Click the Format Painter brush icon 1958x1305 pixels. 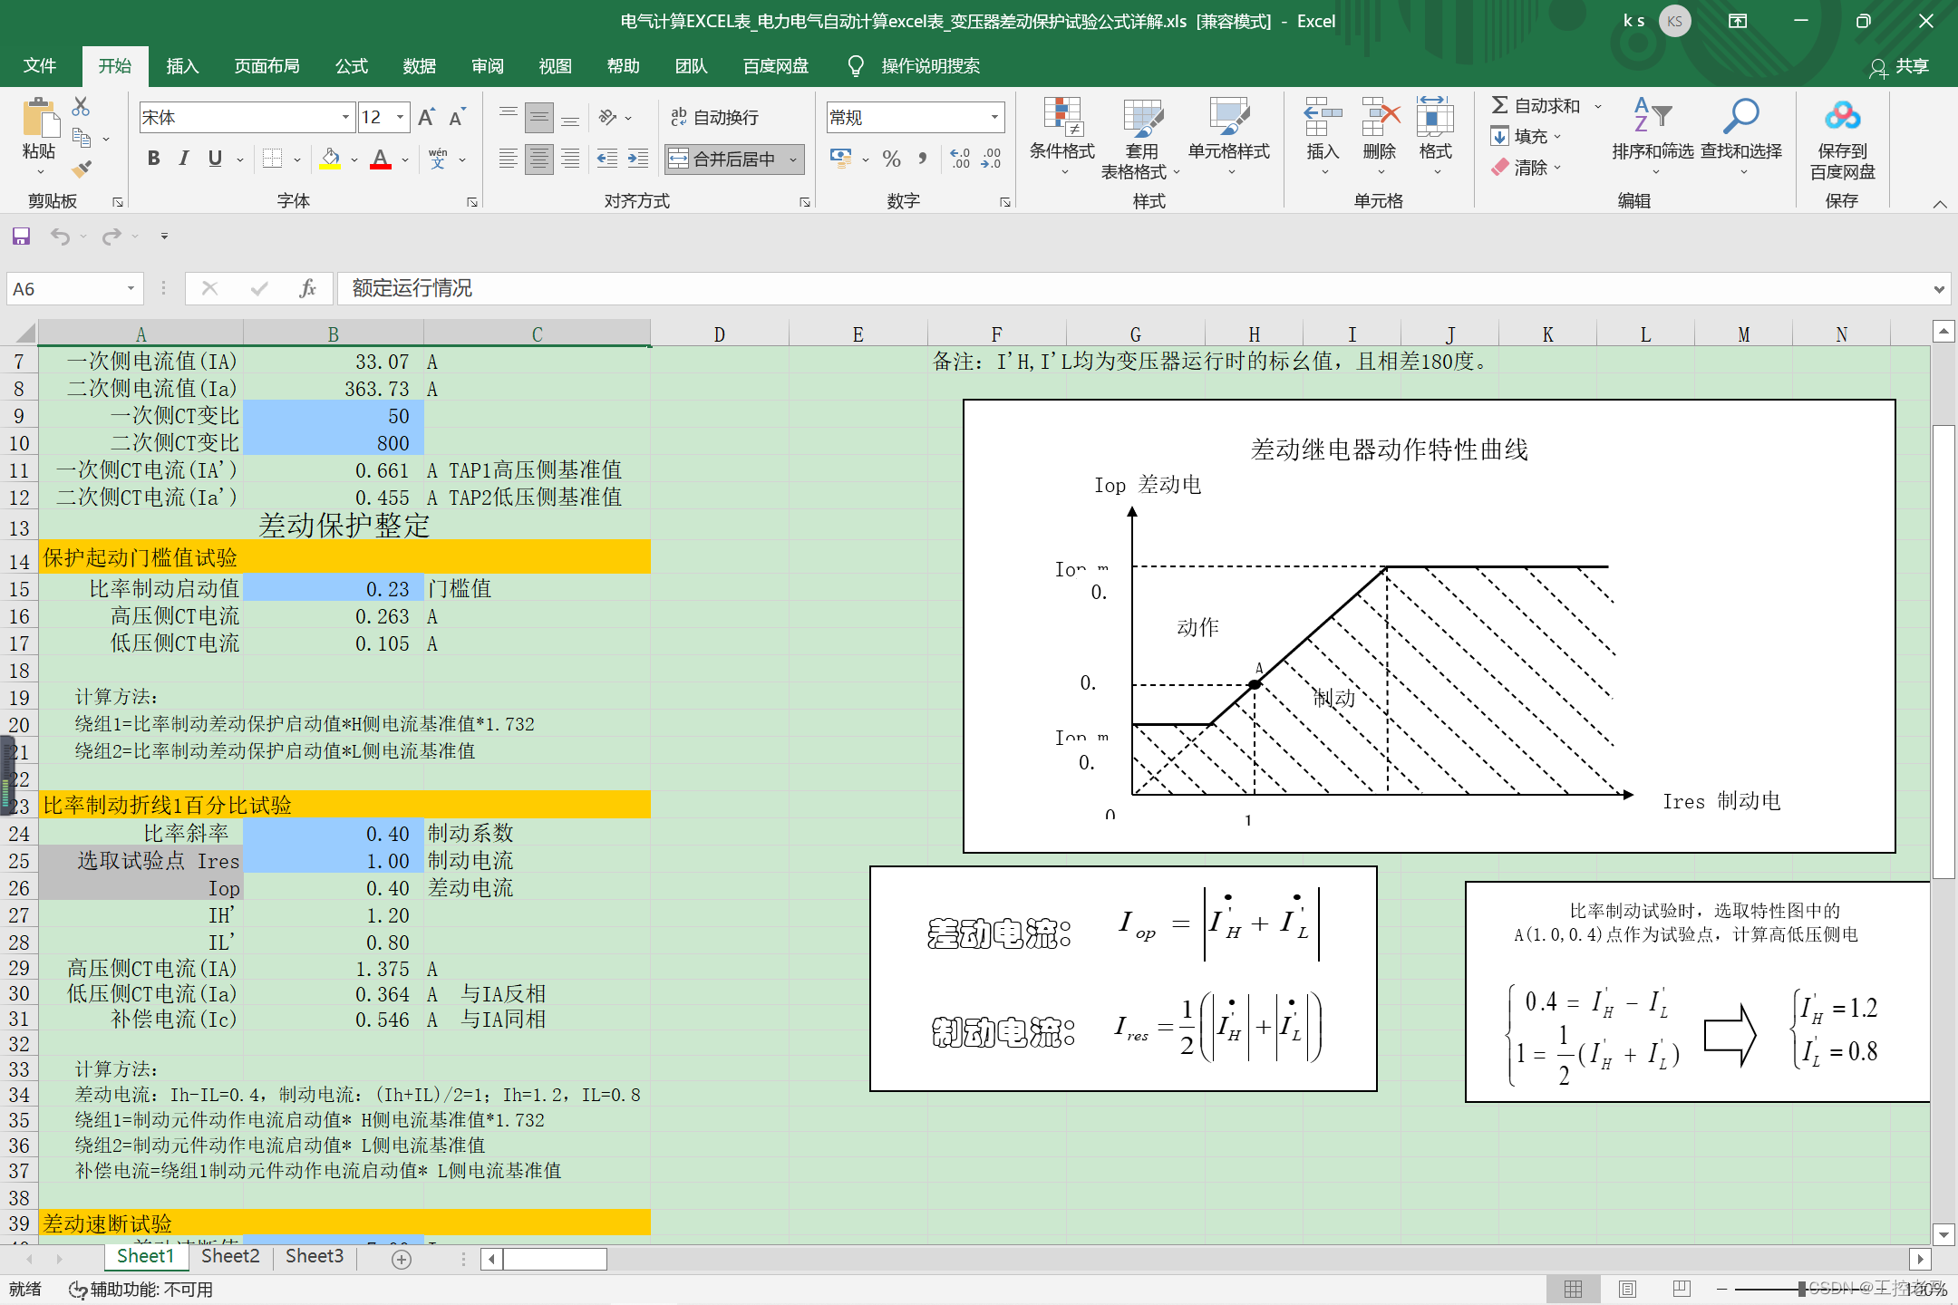(82, 169)
